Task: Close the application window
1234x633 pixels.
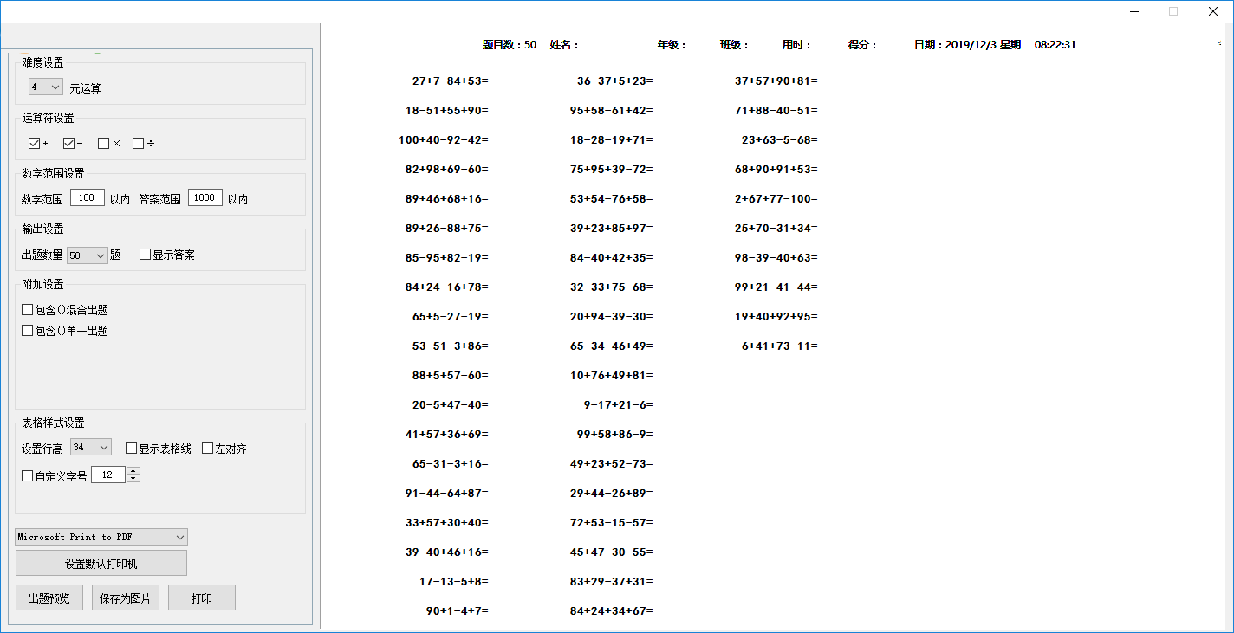Action: click(1213, 11)
